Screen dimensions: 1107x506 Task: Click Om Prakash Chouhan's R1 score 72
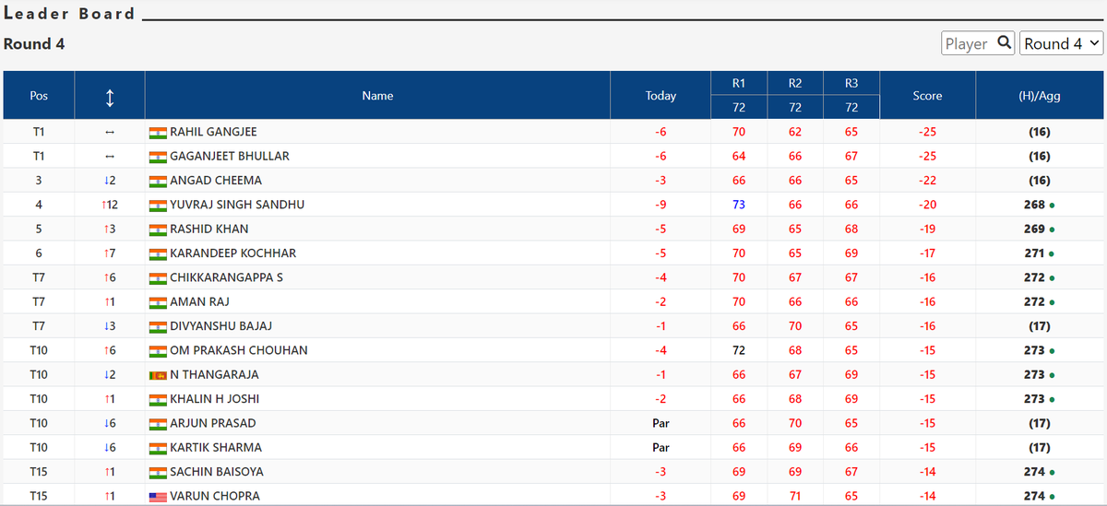[x=739, y=350]
